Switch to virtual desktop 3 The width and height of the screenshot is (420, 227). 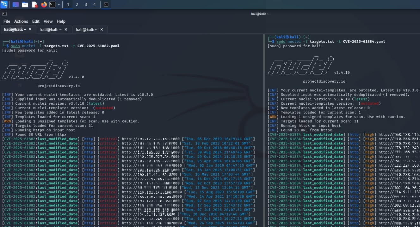(86, 4)
